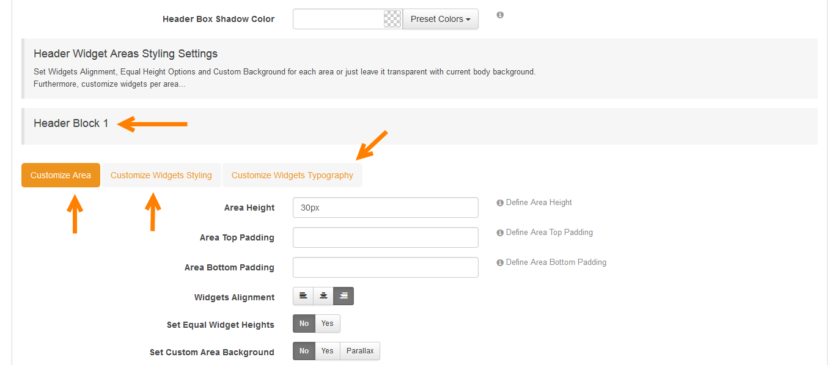
Task: Select left widgets alignment icon
Action: click(303, 296)
